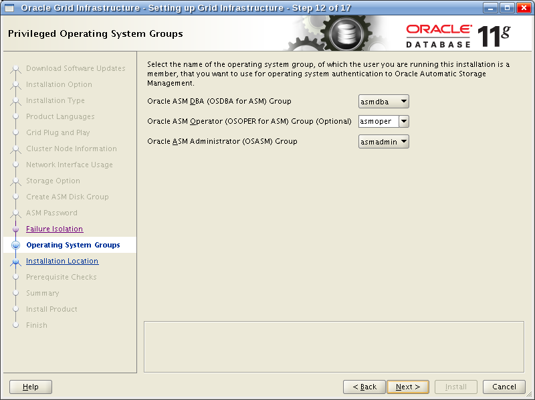Select Operating System Groups step in sidebar
The image size is (535, 400).
pos(73,245)
